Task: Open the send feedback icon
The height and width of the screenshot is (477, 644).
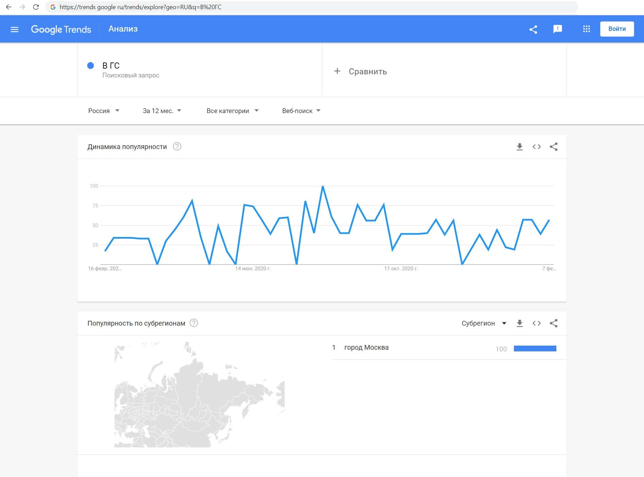Action: tap(557, 29)
